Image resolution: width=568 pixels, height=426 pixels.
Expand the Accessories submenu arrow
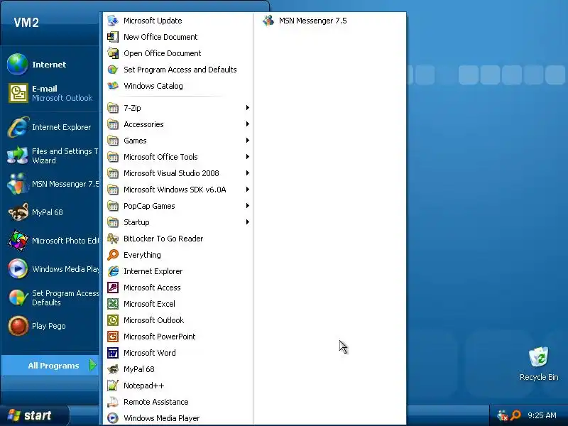[247, 124]
